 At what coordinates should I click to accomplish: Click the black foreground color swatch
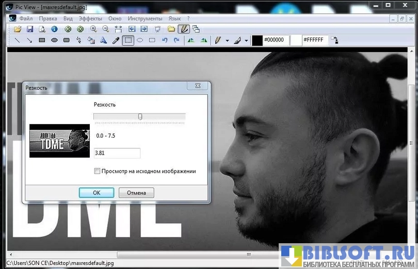click(x=257, y=40)
